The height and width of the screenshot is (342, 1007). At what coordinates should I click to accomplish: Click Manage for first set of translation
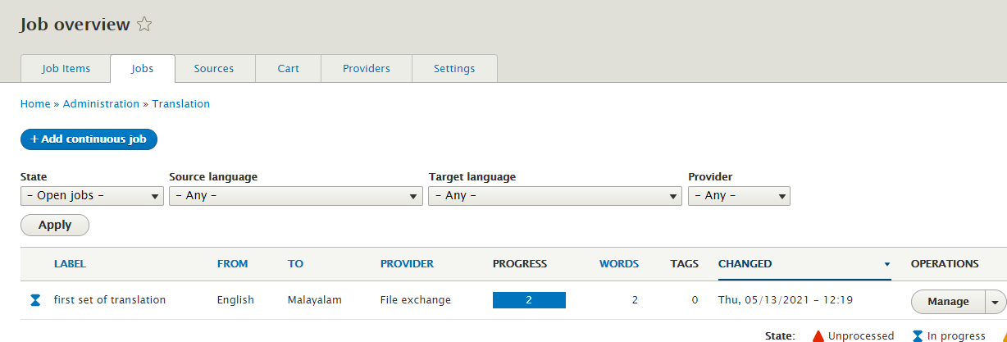point(948,302)
